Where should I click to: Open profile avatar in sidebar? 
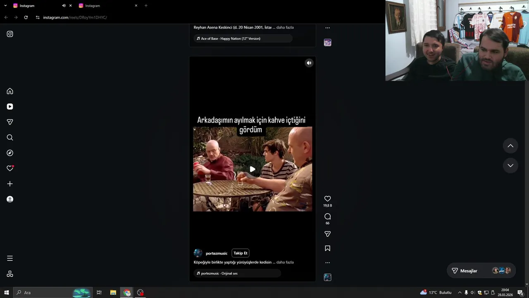tap(10, 199)
